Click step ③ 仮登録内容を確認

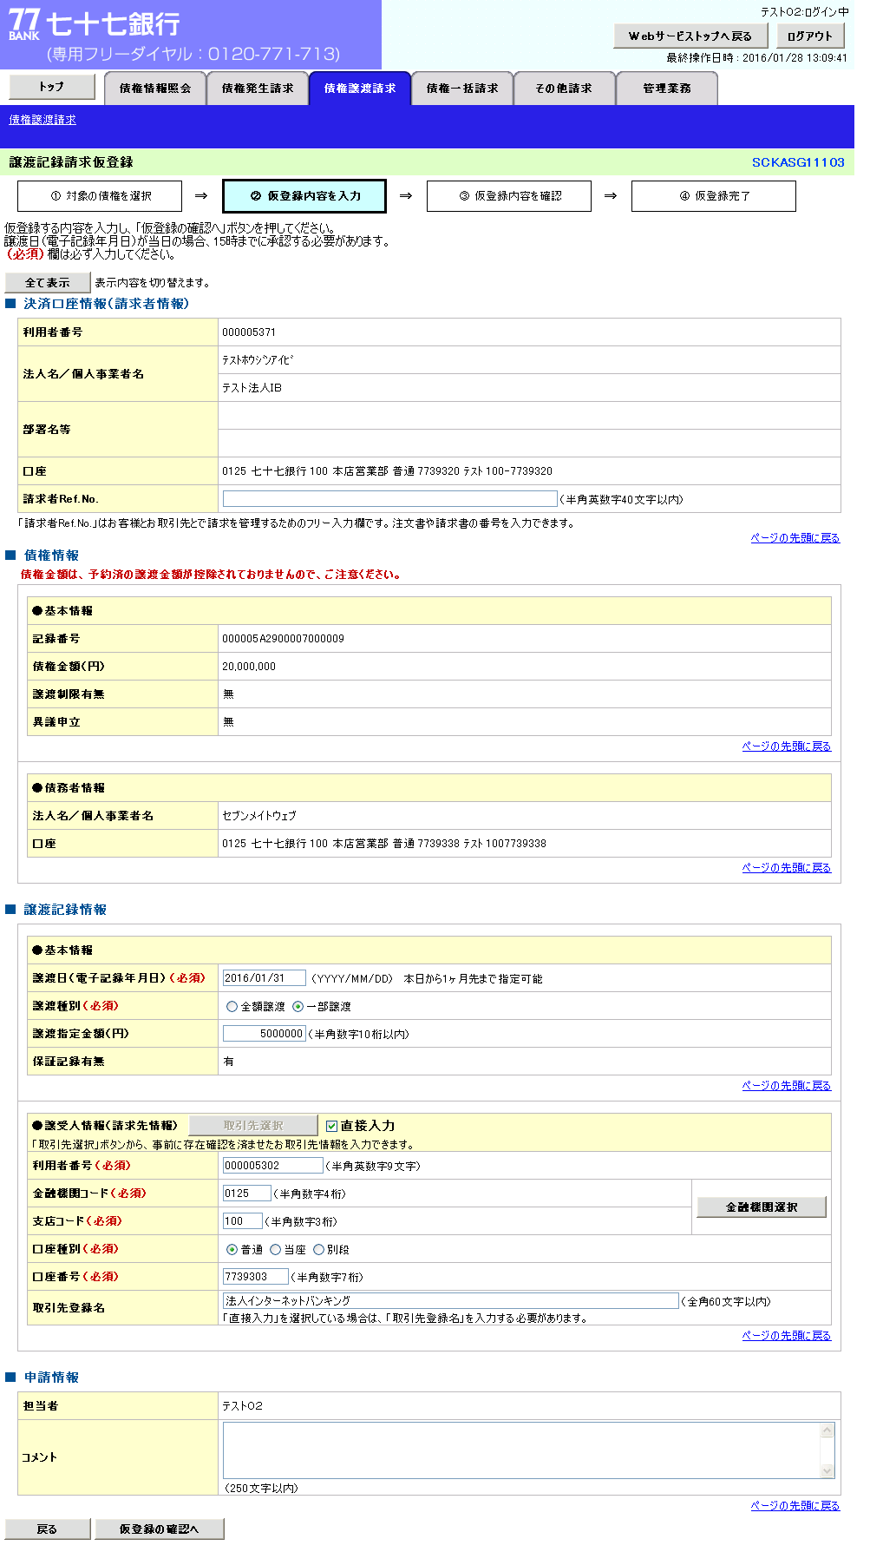coord(509,196)
